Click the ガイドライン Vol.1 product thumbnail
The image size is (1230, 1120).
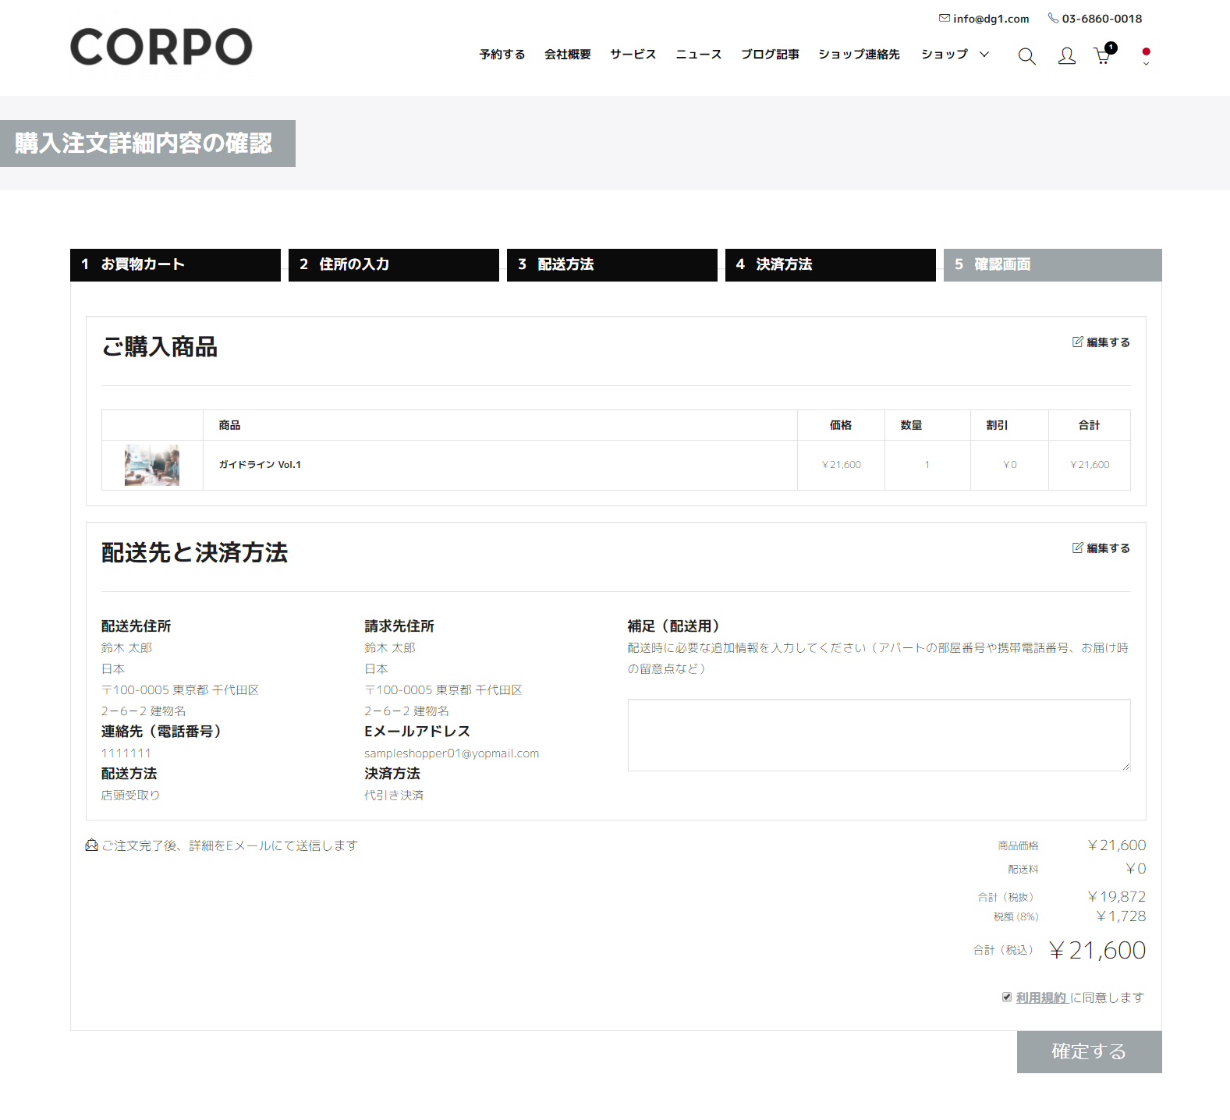(x=152, y=465)
